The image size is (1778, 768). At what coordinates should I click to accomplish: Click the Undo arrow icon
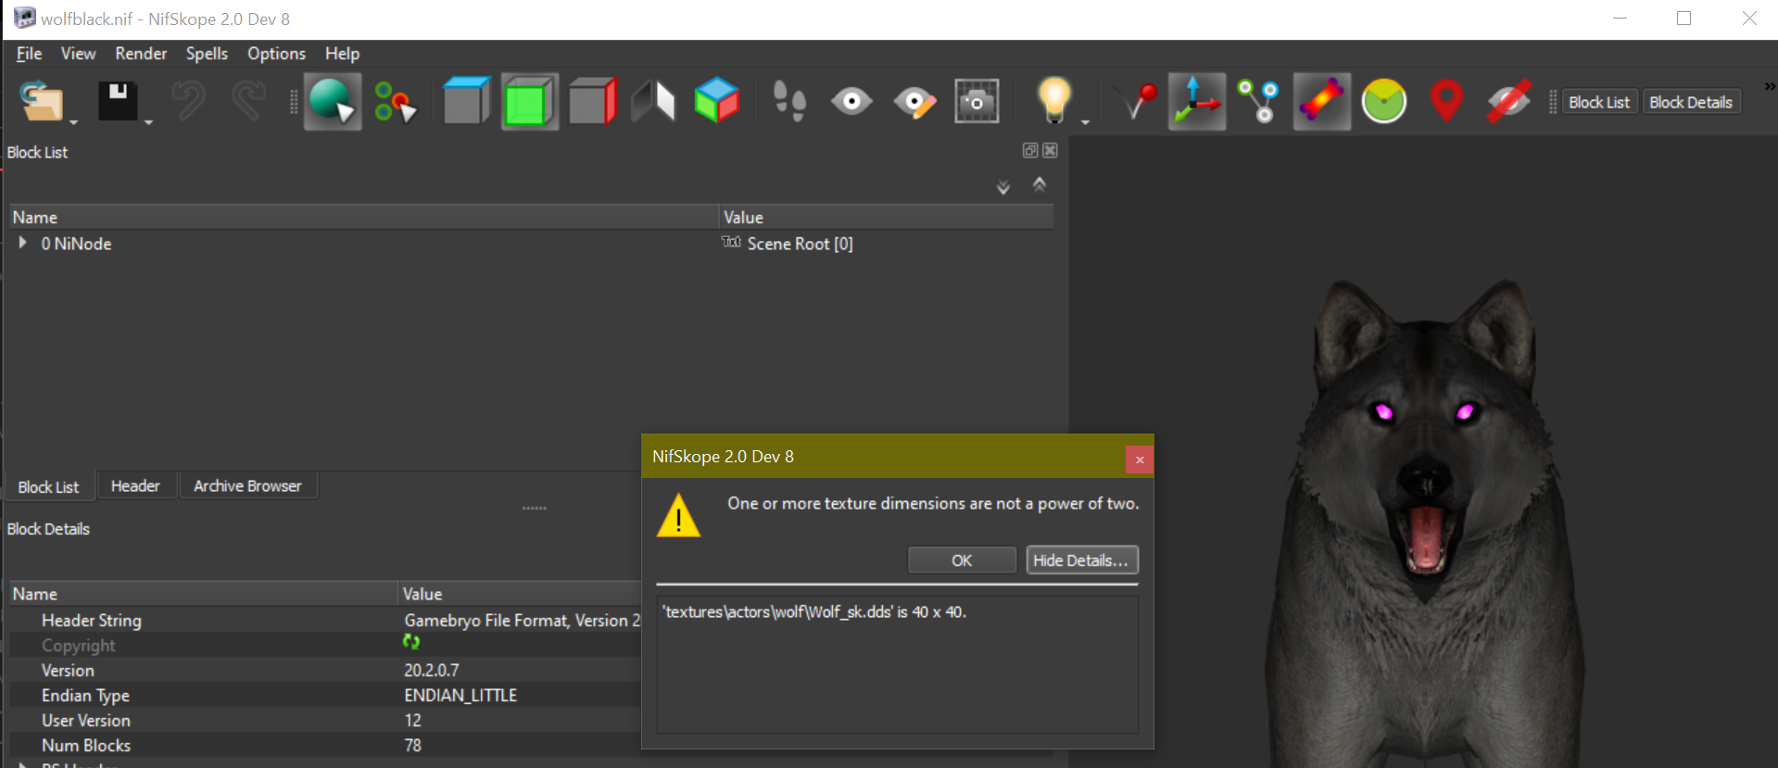click(x=188, y=101)
